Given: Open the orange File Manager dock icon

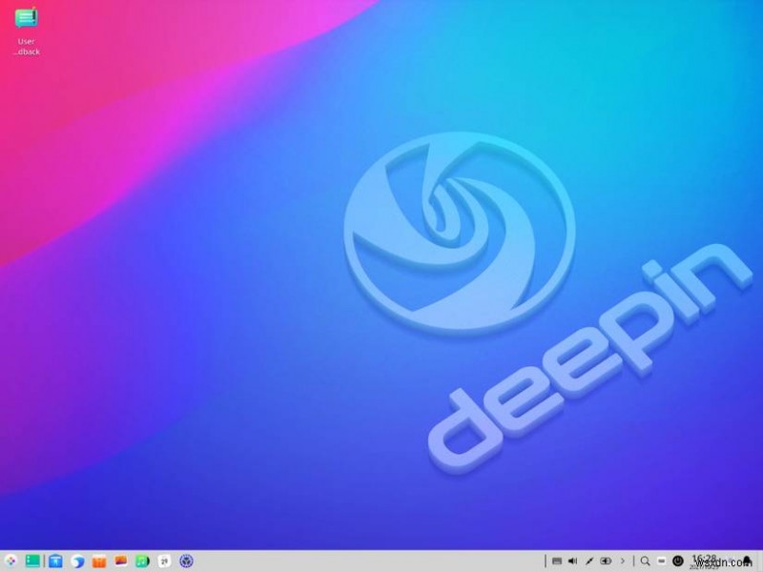Looking at the screenshot, I should coord(99,561).
